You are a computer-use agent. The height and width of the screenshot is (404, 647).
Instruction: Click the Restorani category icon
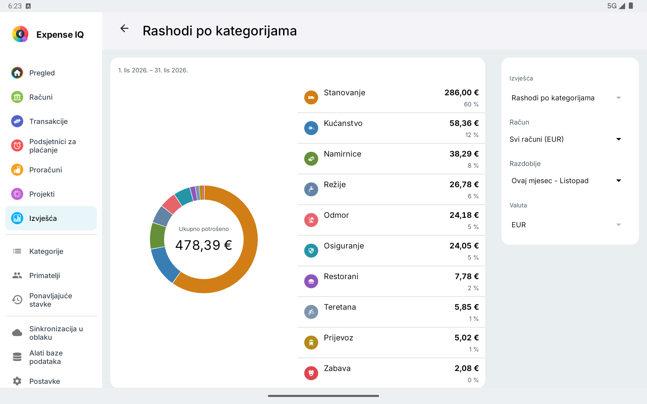click(311, 281)
